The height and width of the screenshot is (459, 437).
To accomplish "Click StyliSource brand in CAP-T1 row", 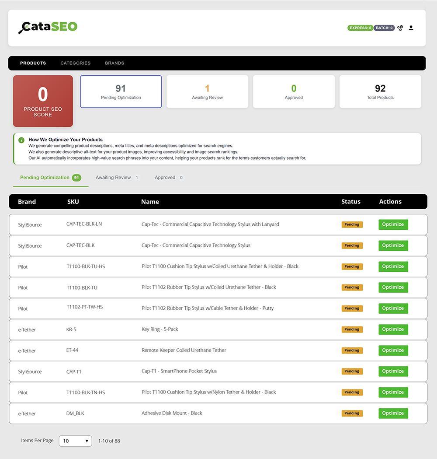I will click(30, 372).
